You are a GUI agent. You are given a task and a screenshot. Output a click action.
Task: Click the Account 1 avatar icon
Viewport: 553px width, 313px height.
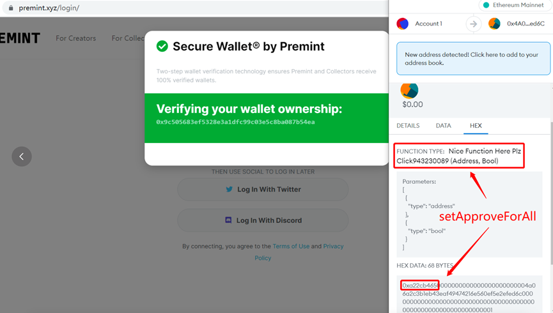pos(402,24)
